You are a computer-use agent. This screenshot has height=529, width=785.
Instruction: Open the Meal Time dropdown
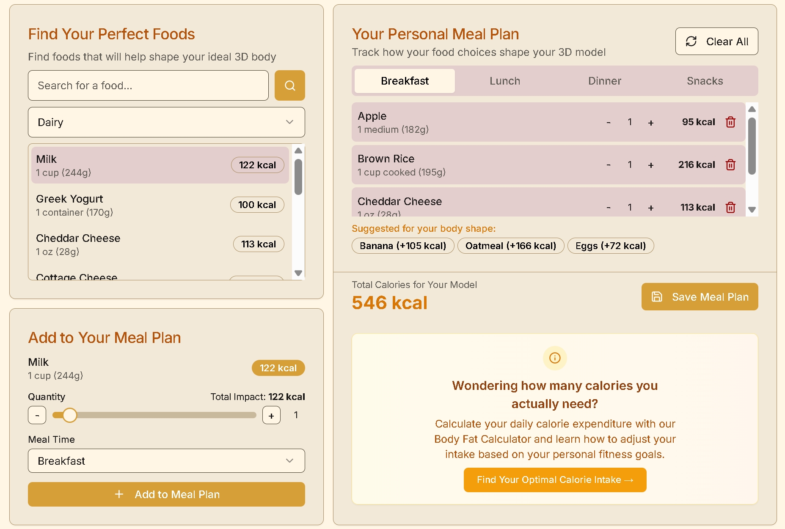tap(166, 461)
